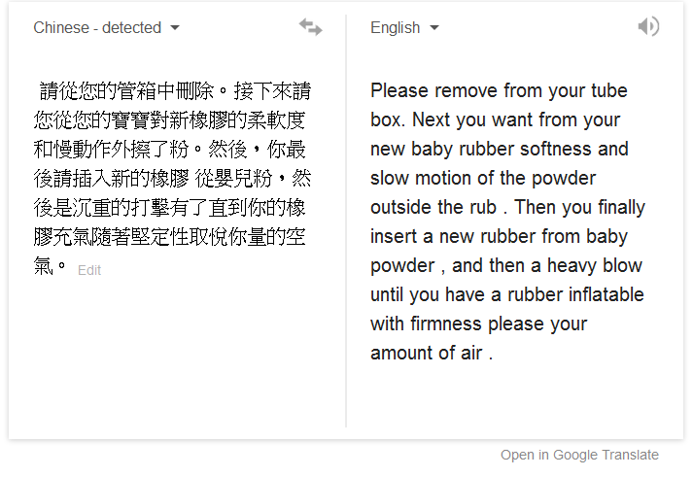Listen to the English translation audio
Screen dimensions: 693x477
pyautogui.click(x=648, y=26)
